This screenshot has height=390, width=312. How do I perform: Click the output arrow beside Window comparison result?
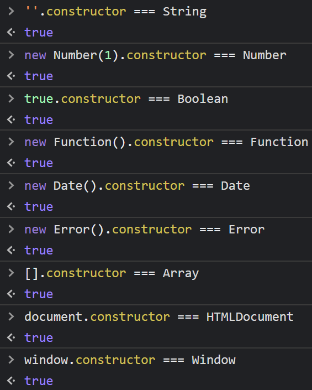point(11,381)
